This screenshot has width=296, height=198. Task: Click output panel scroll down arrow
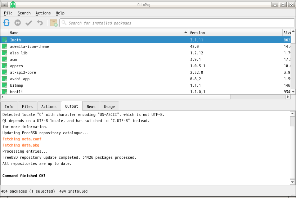pos(292,182)
